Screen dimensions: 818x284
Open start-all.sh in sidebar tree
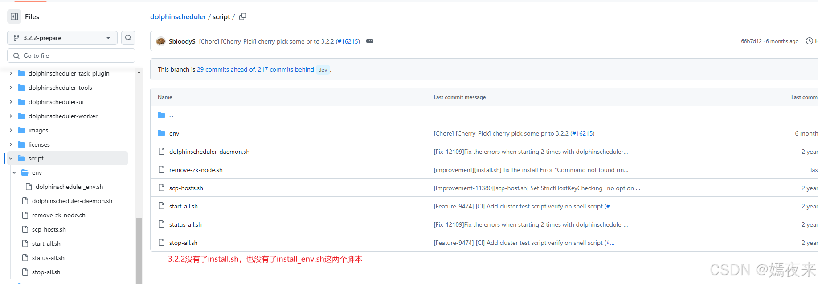click(46, 244)
